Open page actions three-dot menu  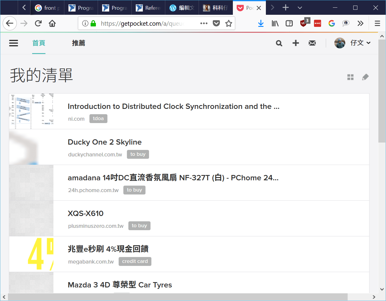[x=204, y=23]
